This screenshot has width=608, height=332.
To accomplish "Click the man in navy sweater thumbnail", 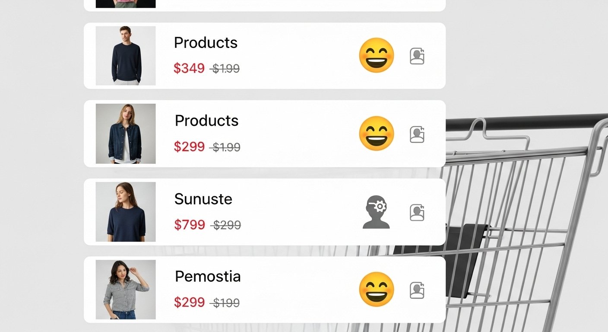I will click(125, 55).
